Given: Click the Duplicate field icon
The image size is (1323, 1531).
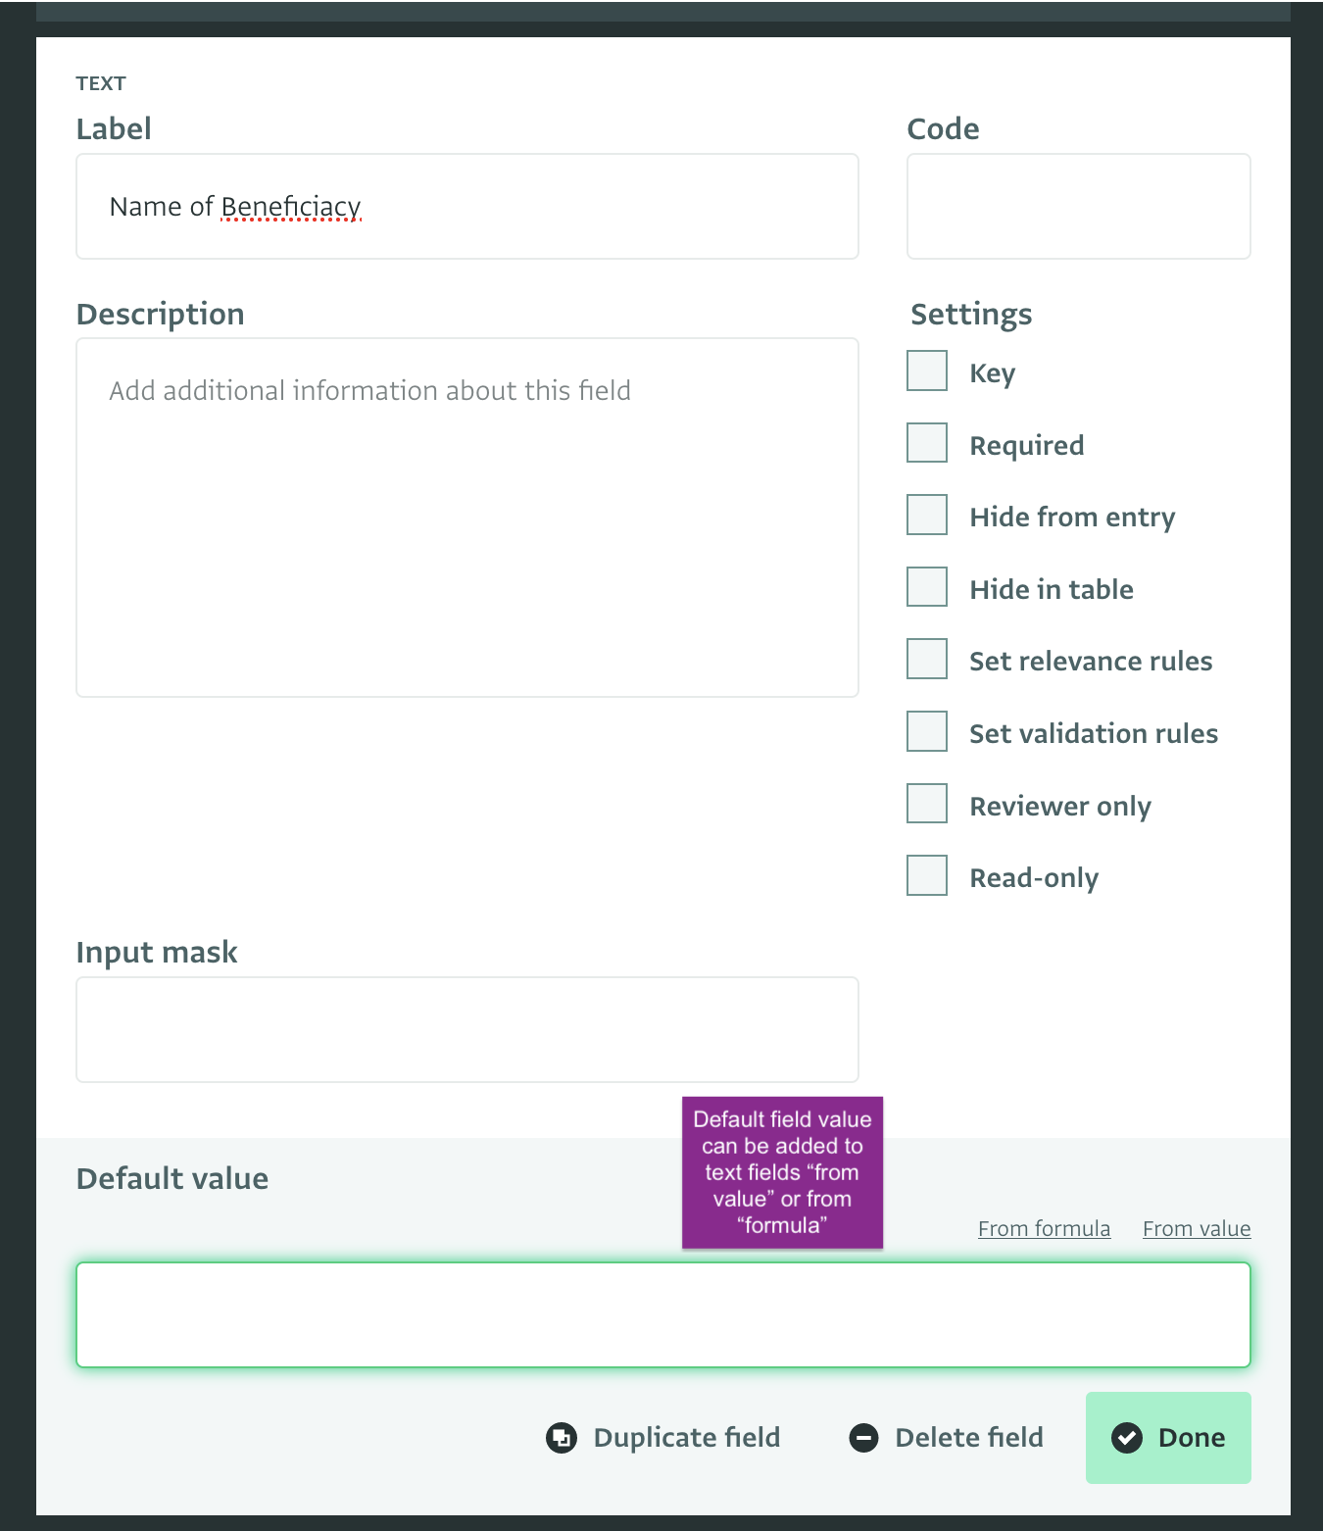Looking at the screenshot, I should (561, 1437).
